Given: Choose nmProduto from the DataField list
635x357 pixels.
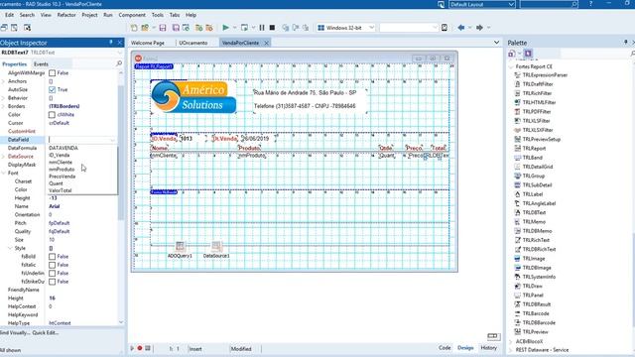Looking at the screenshot, I should [62, 170].
